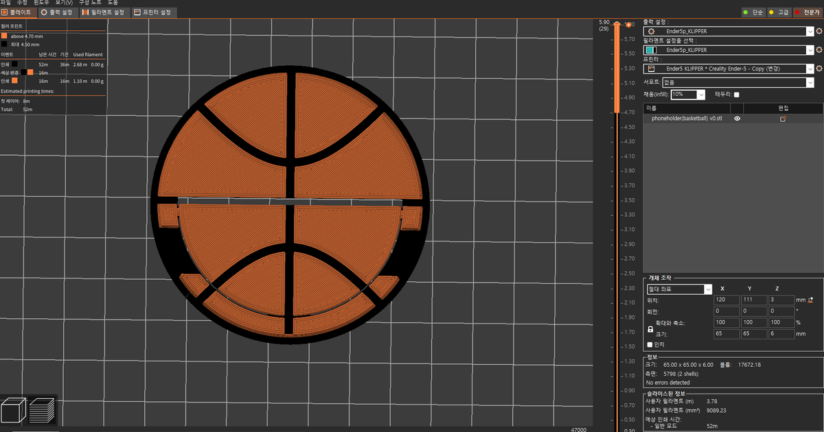The image size is (824, 432).
Task: Click the X position input field showing 120
Action: [726, 299]
